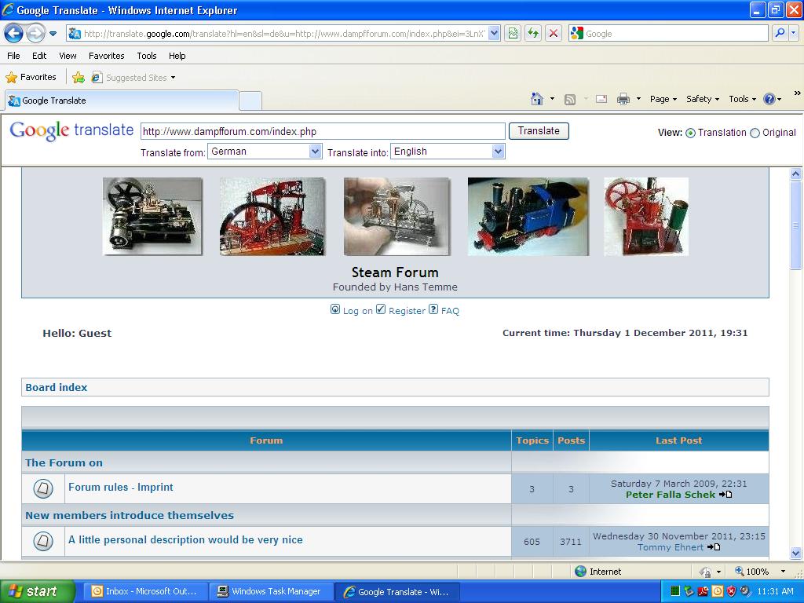
Task: Click the Add to Favorites Bar icon
Action: [79, 78]
